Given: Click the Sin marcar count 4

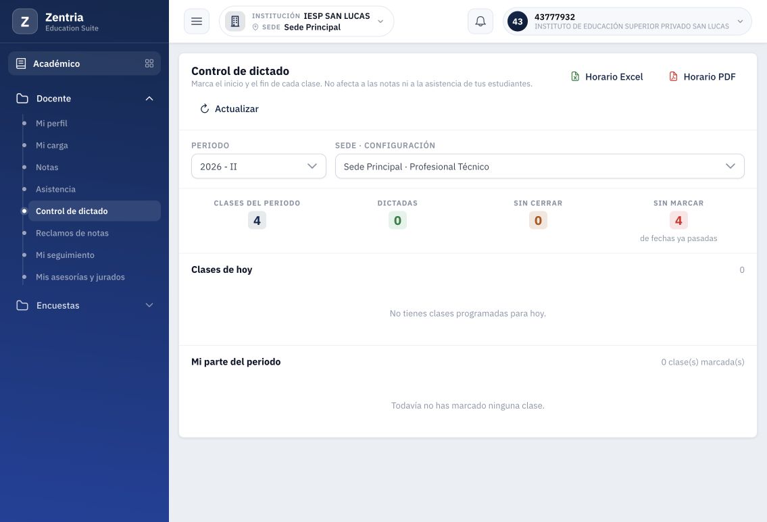Looking at the screenshot, I should tap(678, 220).
